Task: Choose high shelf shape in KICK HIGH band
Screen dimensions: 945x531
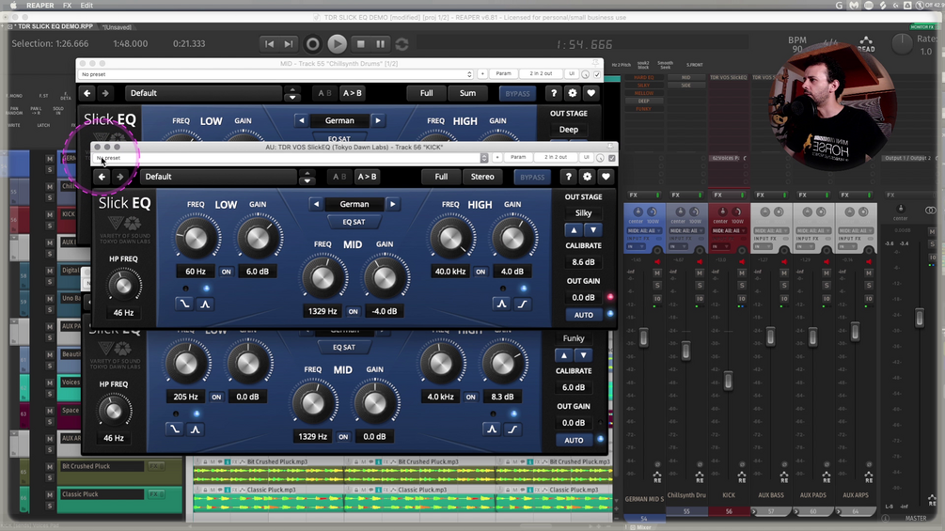Action: [x=523, y=304]
